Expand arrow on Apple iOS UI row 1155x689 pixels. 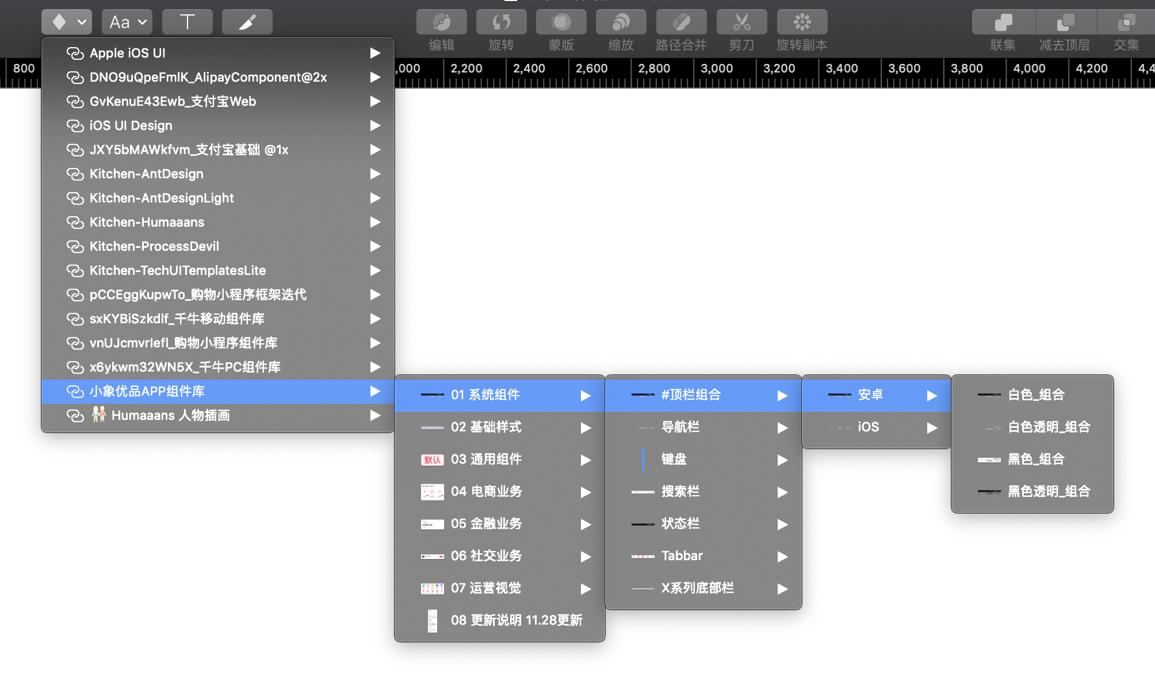(x=375, y=53)
